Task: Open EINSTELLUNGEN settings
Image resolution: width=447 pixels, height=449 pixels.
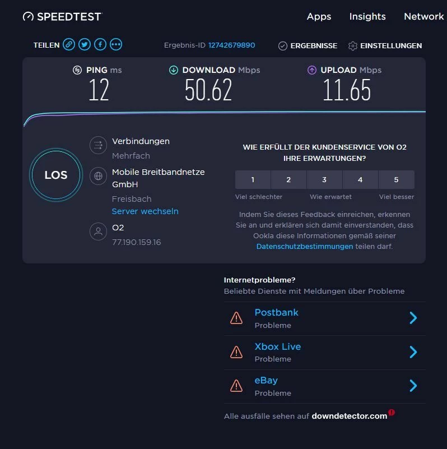Action: pos(391,46)
